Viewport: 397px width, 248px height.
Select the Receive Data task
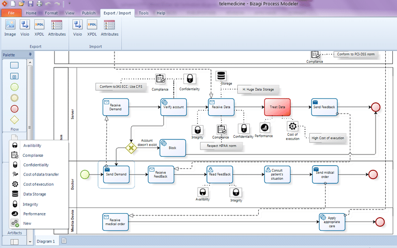(221, 107)
